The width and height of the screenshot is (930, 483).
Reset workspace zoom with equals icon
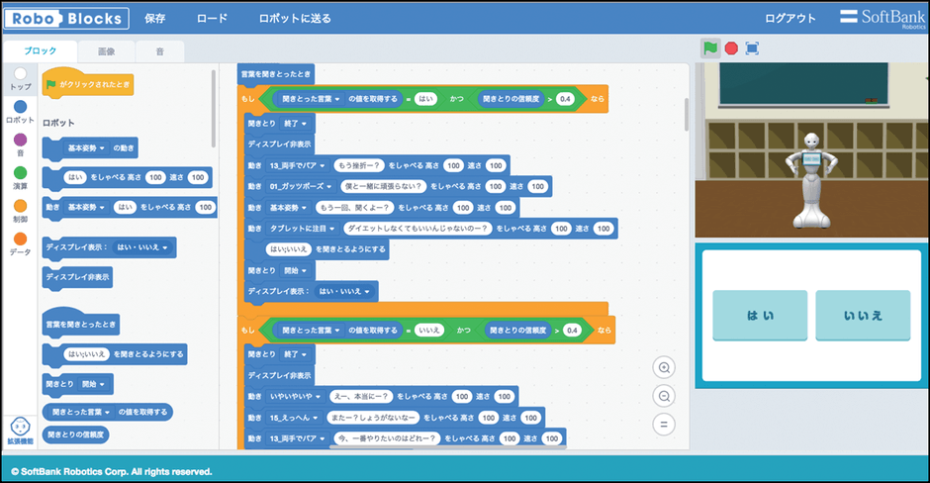click(x=665, y=425)
